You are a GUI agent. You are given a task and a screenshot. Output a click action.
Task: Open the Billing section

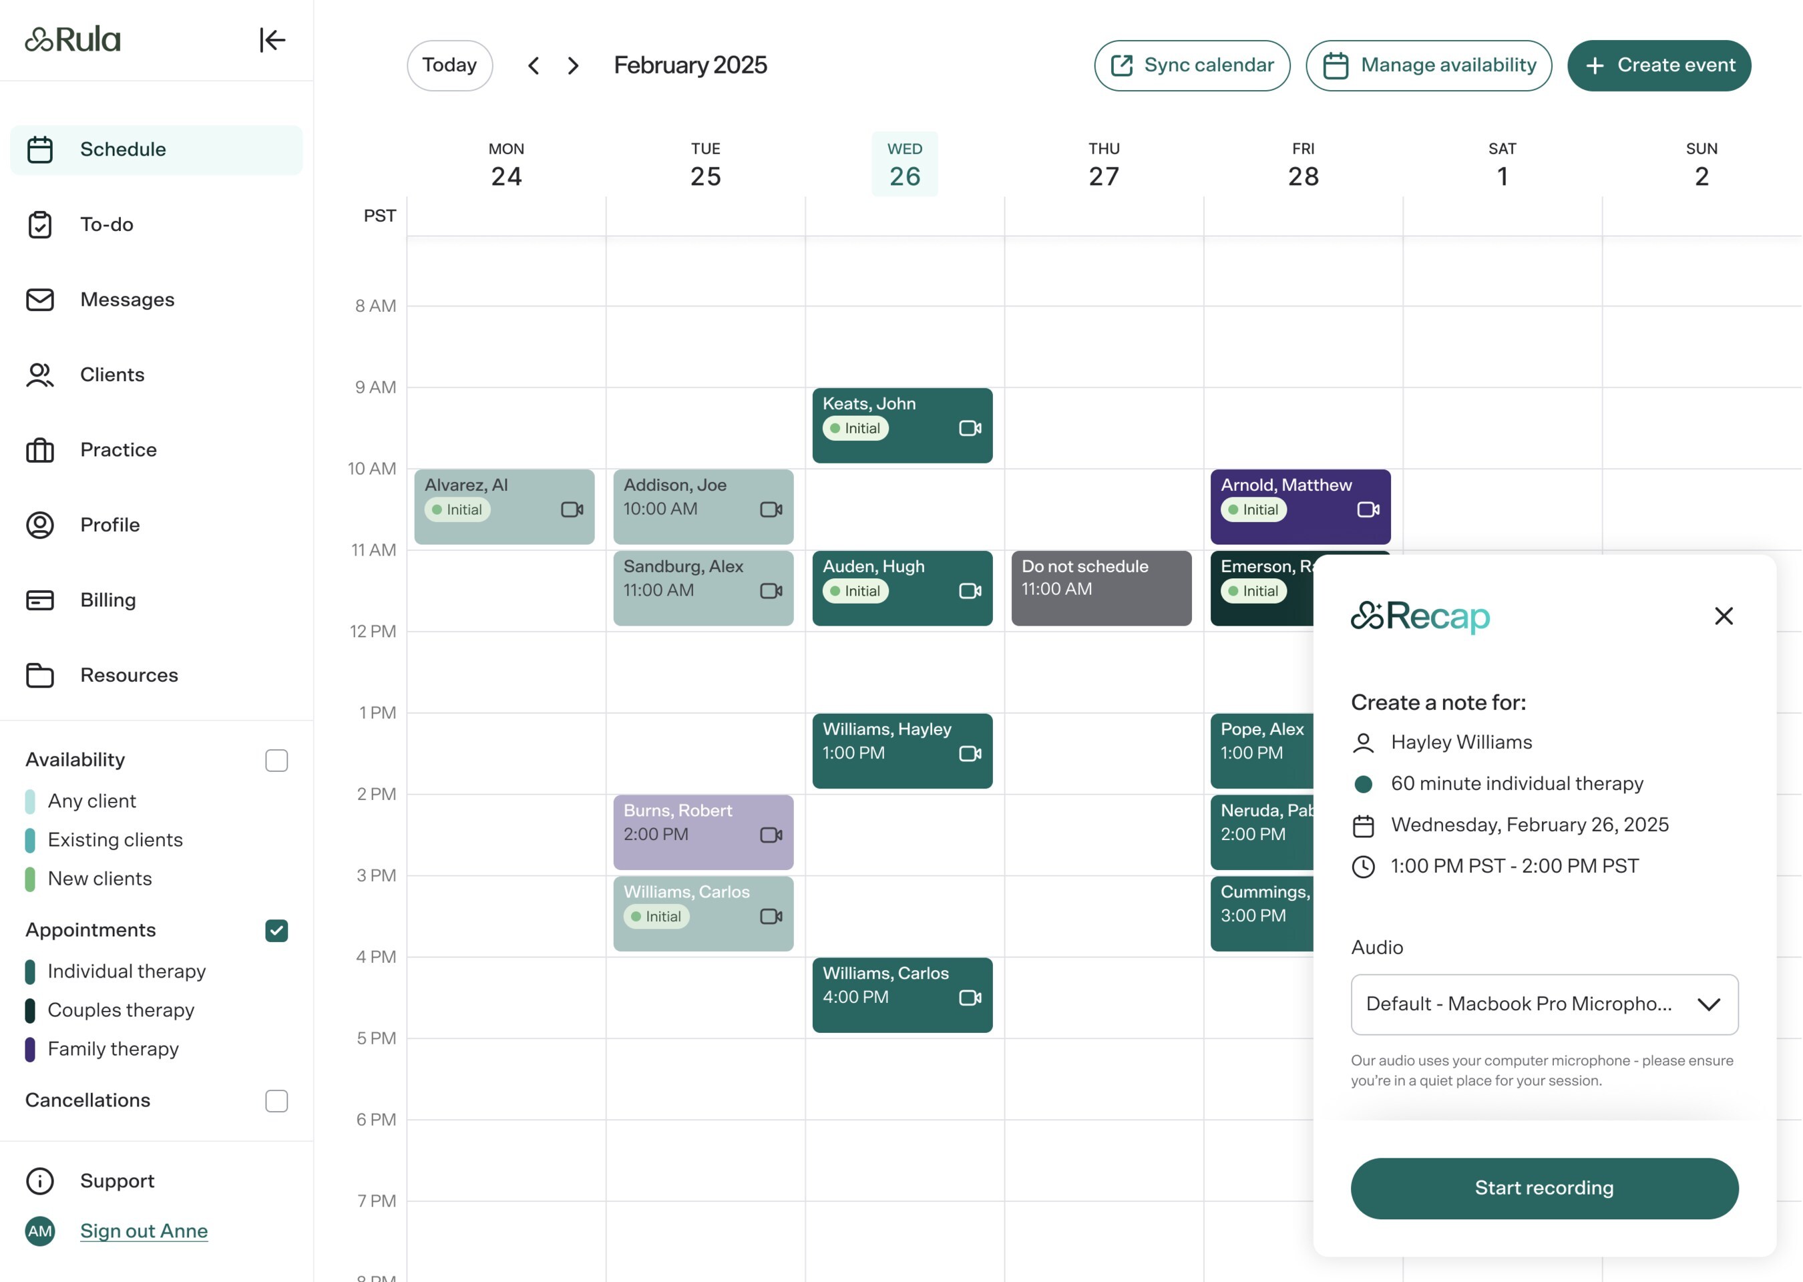pos(108,600)
